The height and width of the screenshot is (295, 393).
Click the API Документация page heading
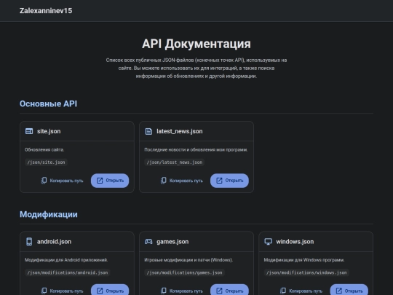(x=196, y=44)
